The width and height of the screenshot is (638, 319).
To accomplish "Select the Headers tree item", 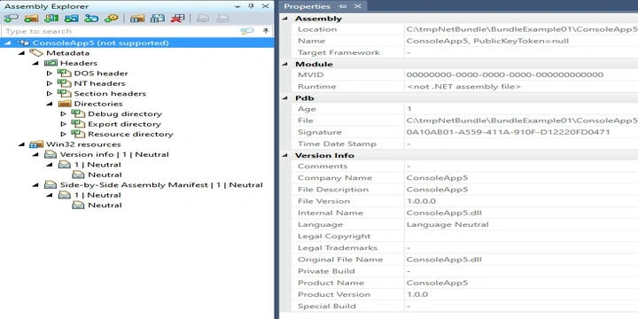I will point(79,63).
